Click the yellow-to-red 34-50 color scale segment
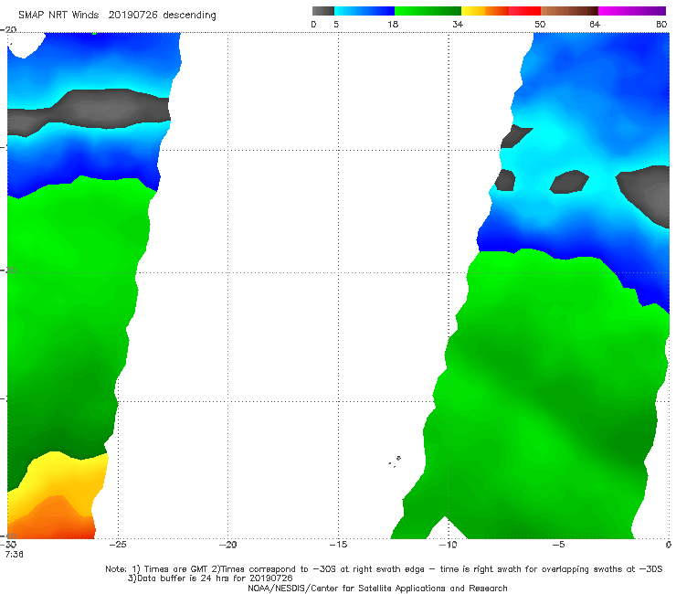This screenshot has height=594, width=676. coord(501,11)
